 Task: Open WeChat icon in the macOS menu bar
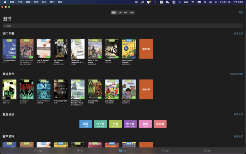(x=167, y=2)
